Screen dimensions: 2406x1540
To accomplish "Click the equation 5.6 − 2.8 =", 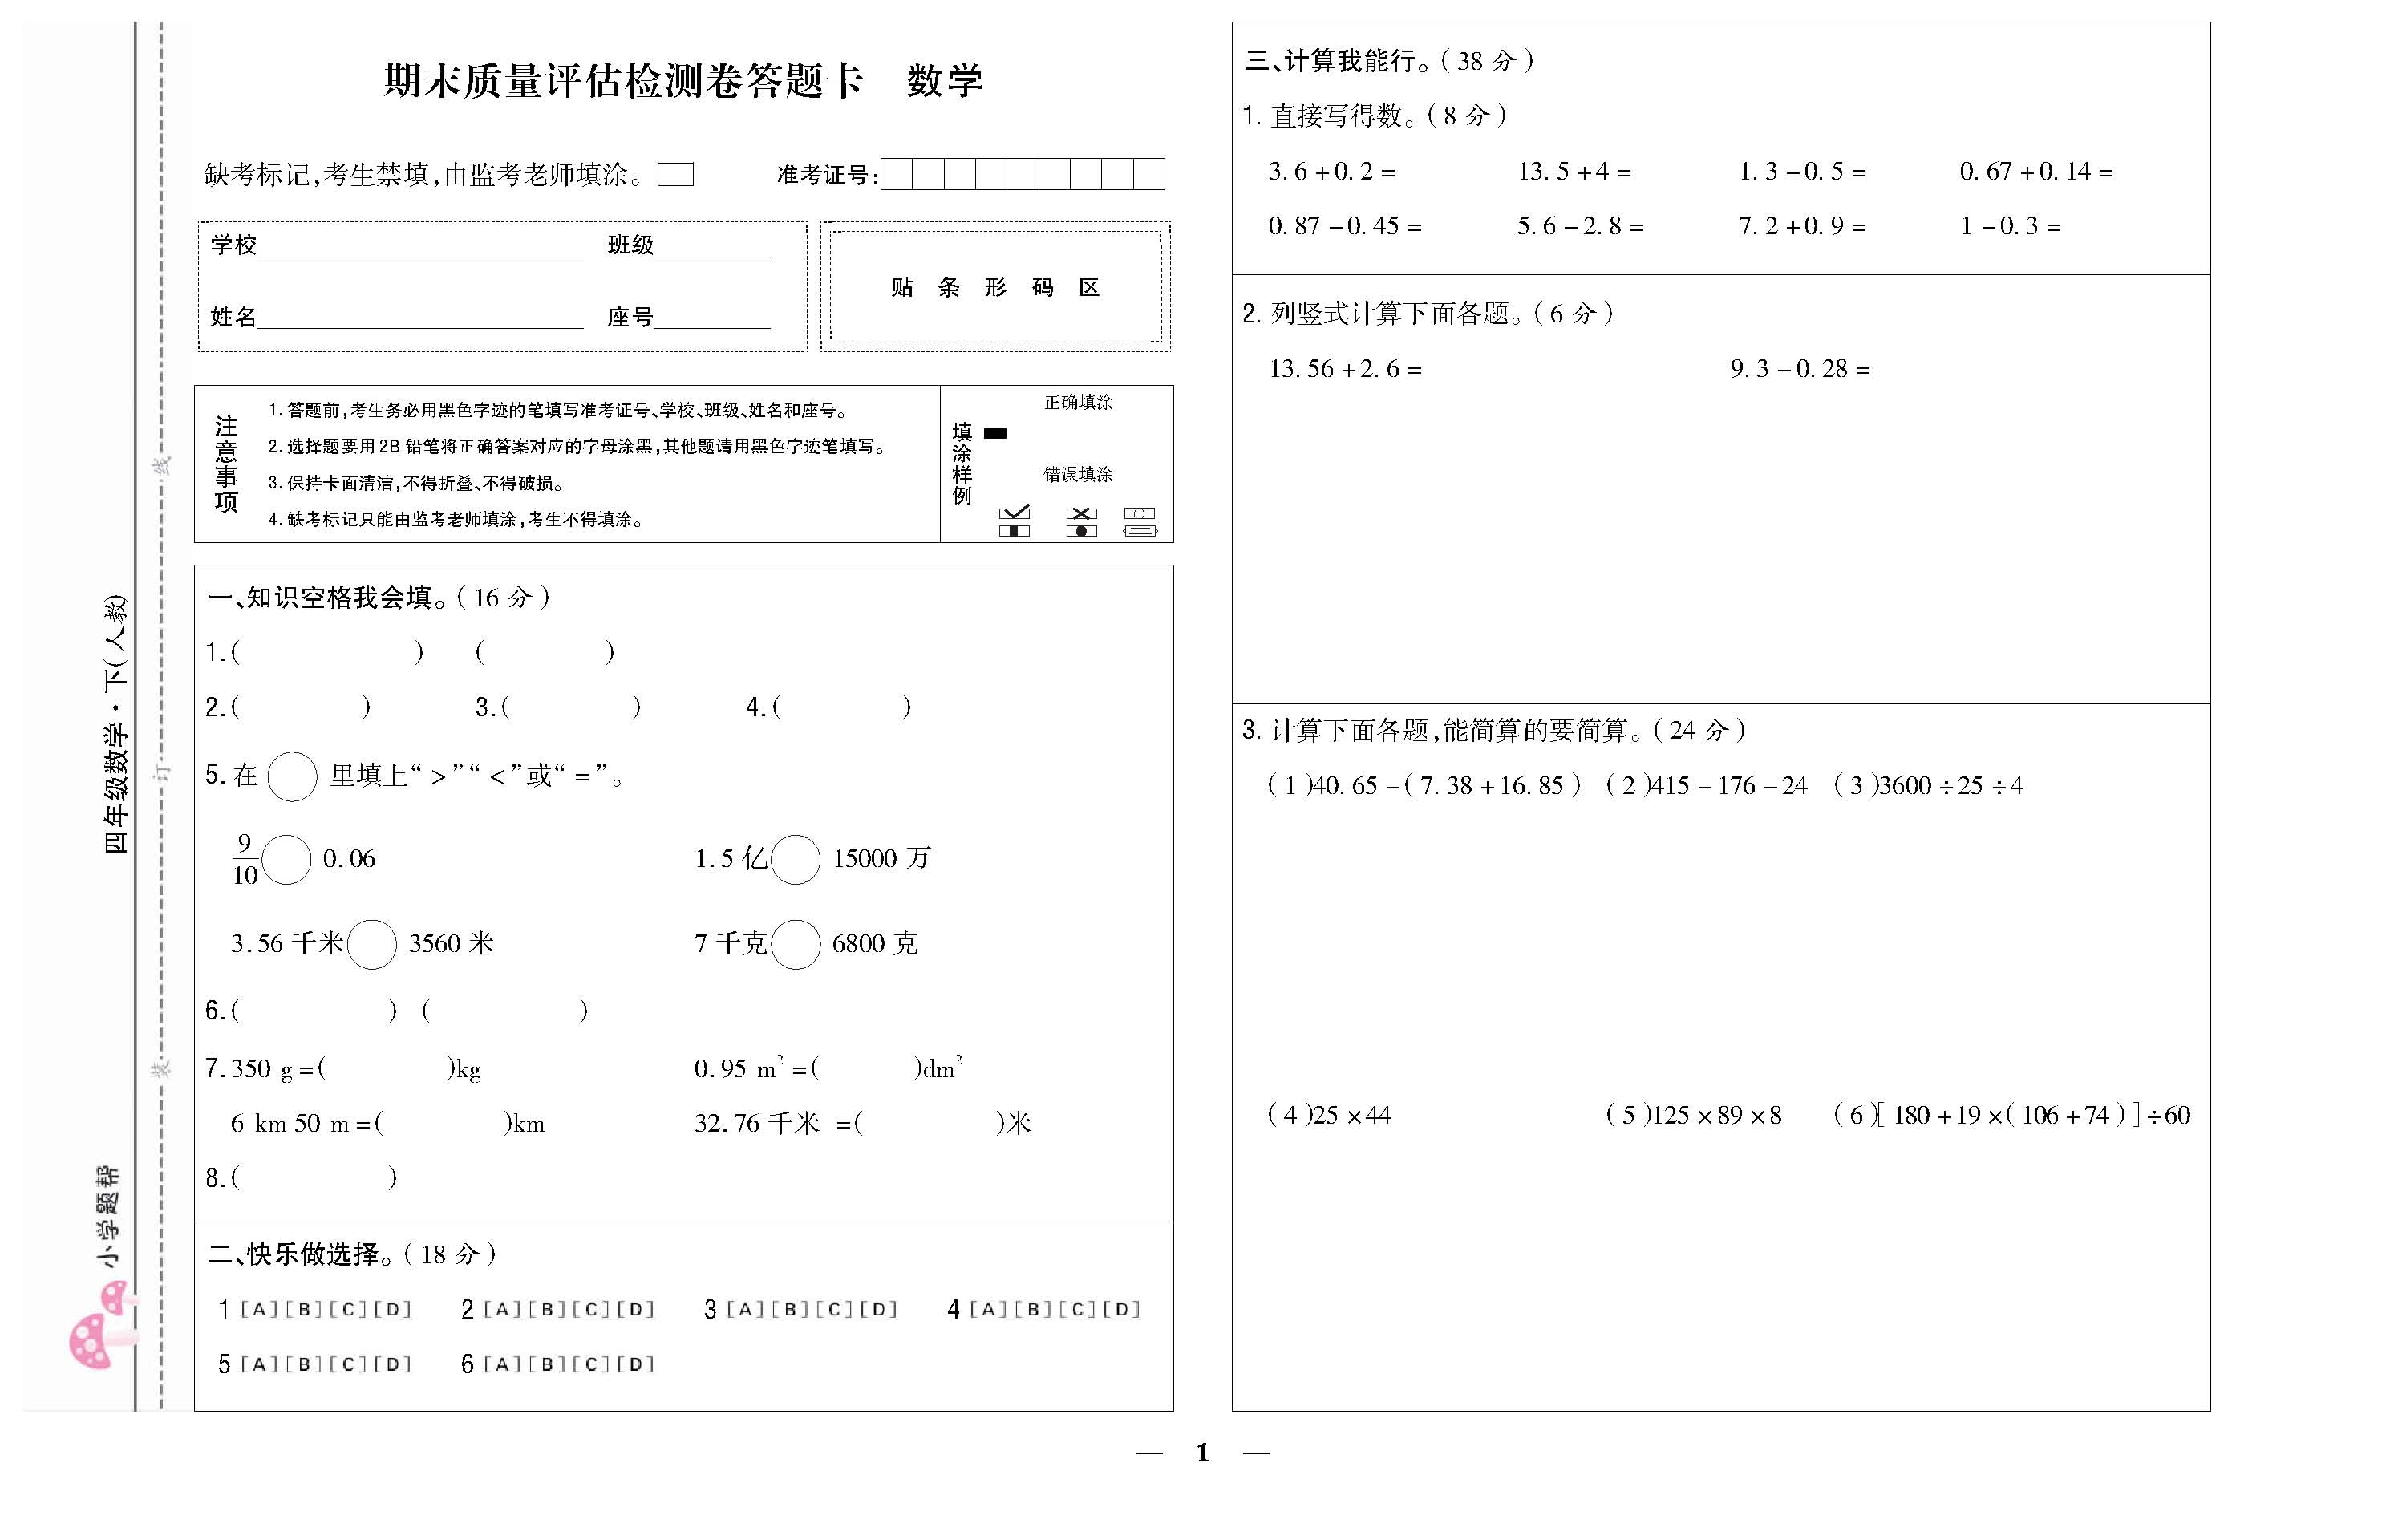I will pyautogui.click(x=1581, y=226).
